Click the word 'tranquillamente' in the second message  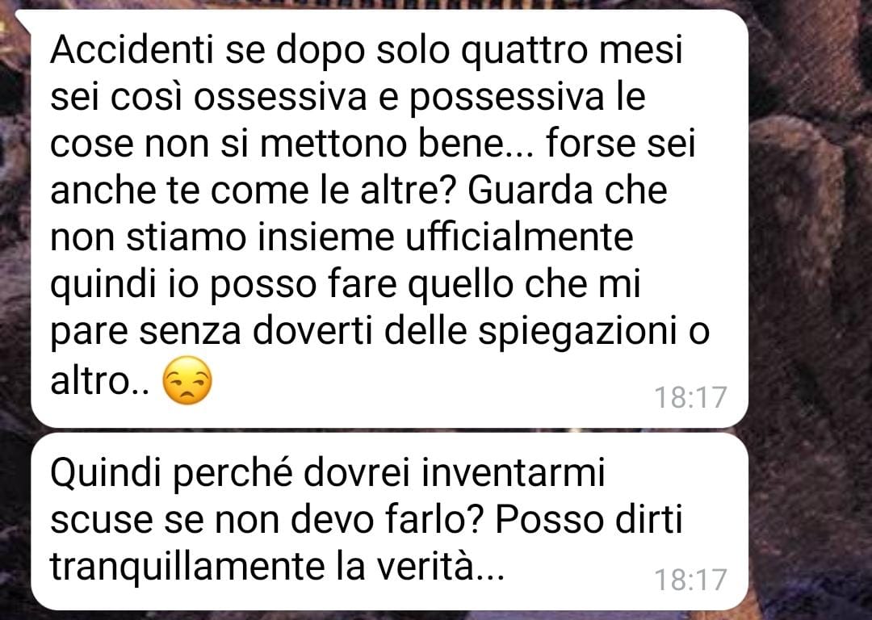(187, 567)
